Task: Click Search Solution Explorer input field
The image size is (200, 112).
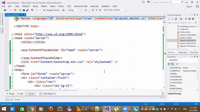Action: pos(180,23)
